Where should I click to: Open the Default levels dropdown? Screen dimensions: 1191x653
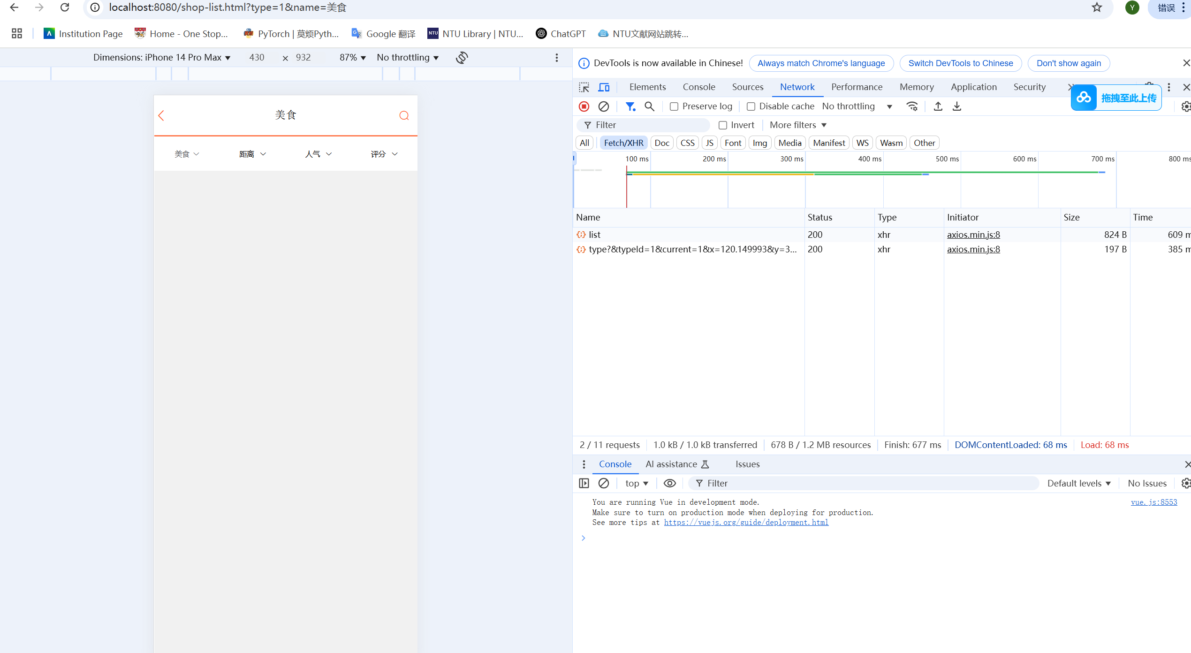click(1078, 483)
